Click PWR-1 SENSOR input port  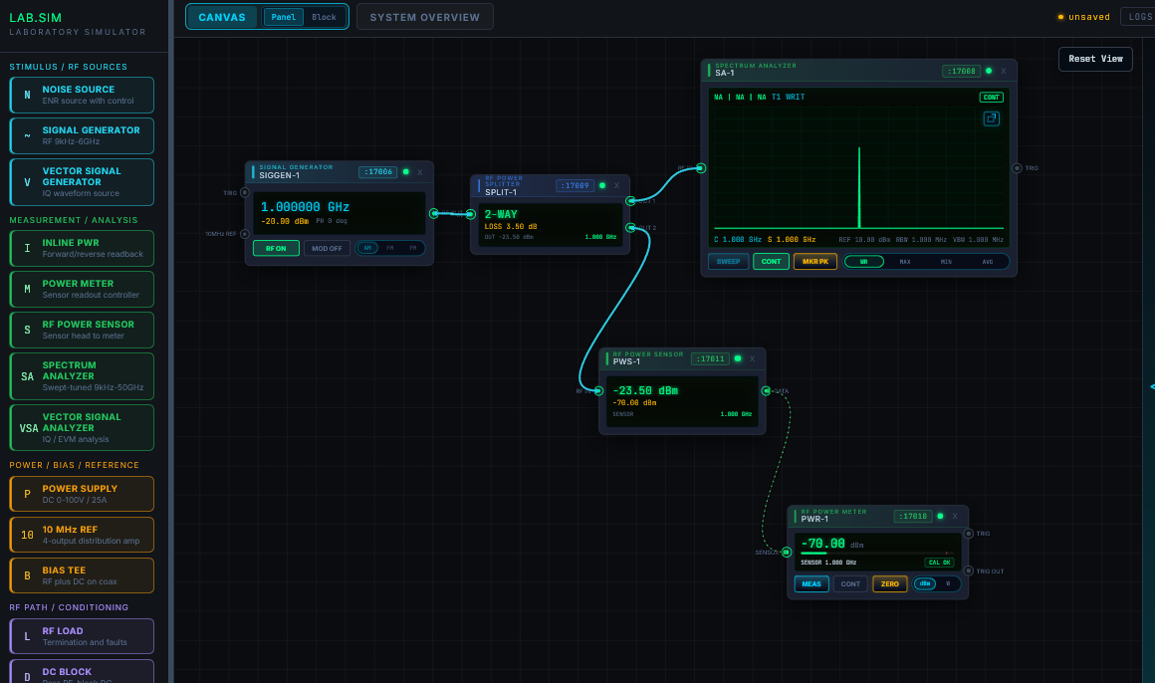click(787, 552)
